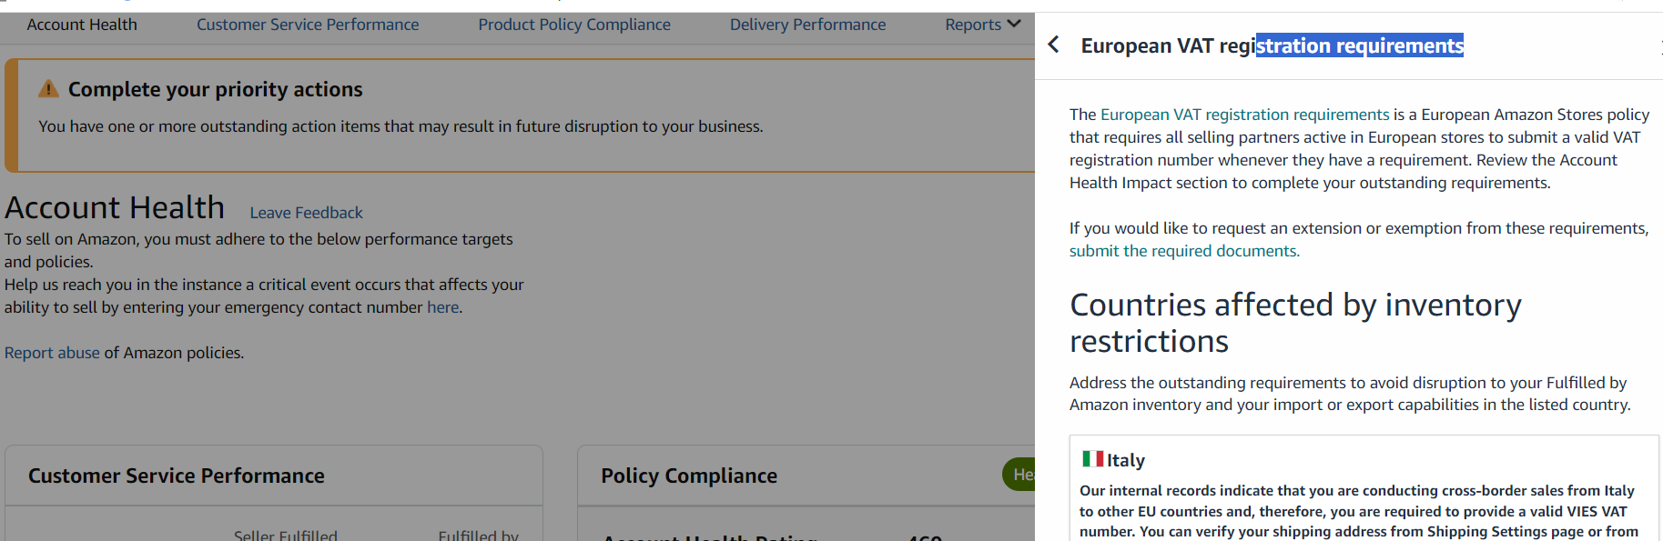This screenshot has height=541, width=1663.
Task: Select the Italy country name
Action: [x=1126, y=460]
